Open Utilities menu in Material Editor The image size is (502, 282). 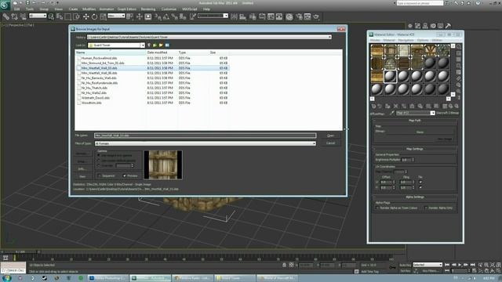point(437,40)
